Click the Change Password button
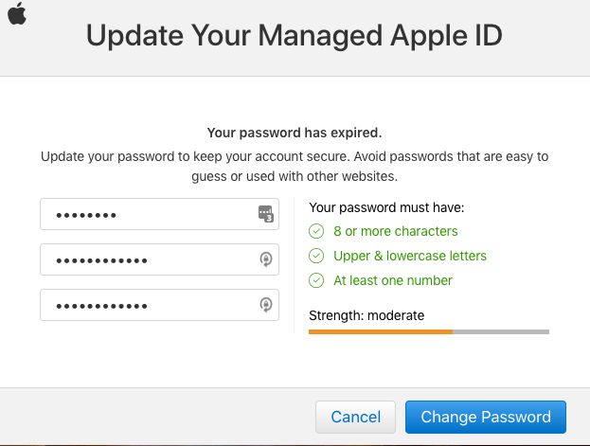 (486, 417)
